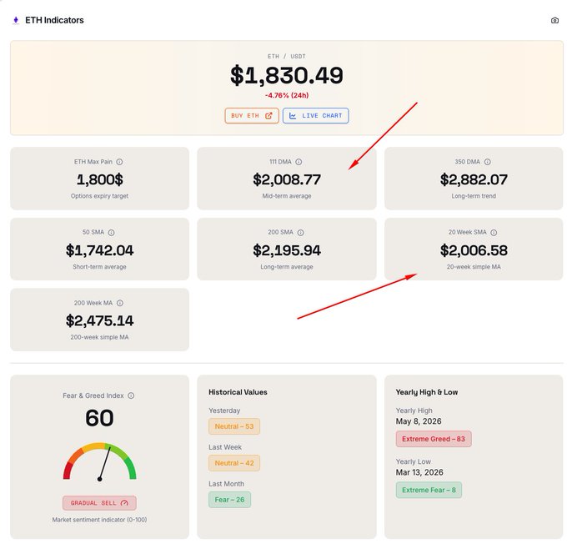Click the Neutral – 53 yesterday badge
The height and width of the screenshot is (544, 567).
[x=234, y=426]
